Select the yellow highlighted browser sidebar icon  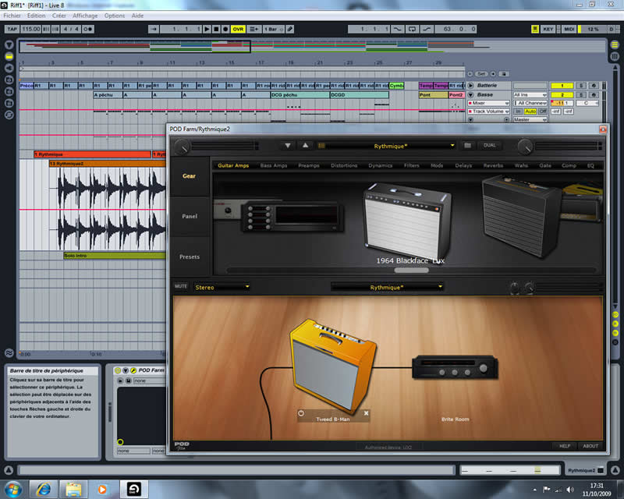pos(9,56)
